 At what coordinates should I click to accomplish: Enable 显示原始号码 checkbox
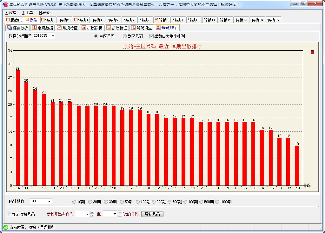(x=10, y=214)
